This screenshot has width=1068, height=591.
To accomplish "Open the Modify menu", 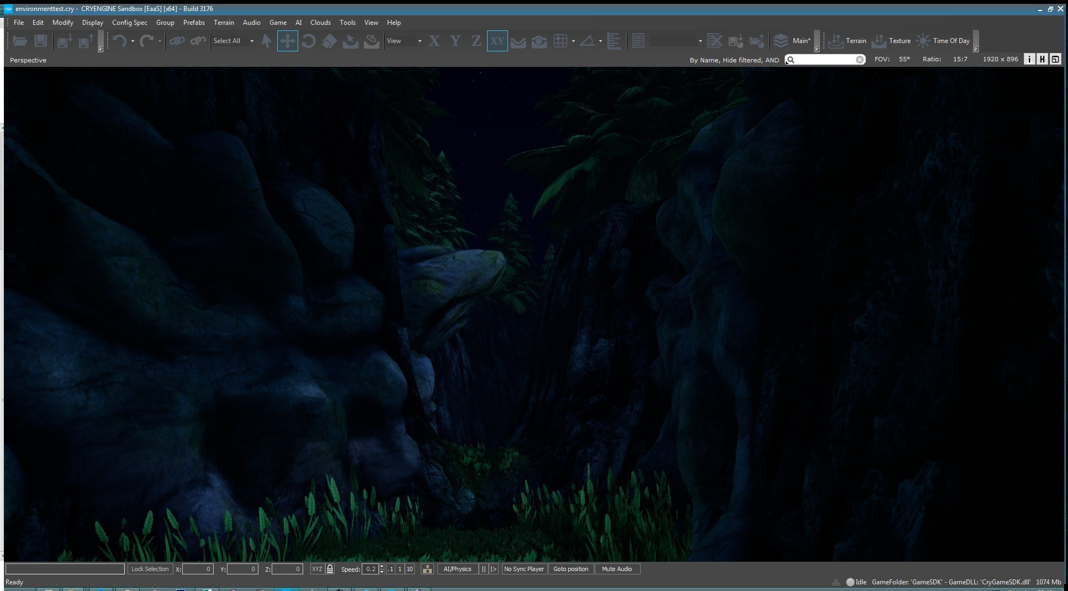I will (x=63, y=23).
